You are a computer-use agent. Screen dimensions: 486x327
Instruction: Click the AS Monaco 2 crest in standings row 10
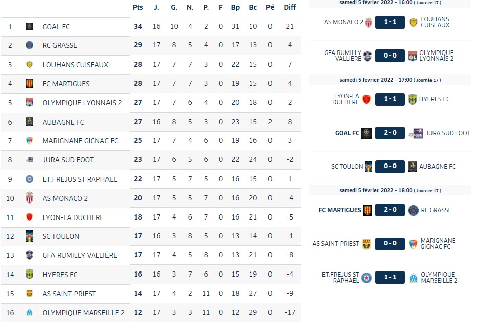coord(29,198)
